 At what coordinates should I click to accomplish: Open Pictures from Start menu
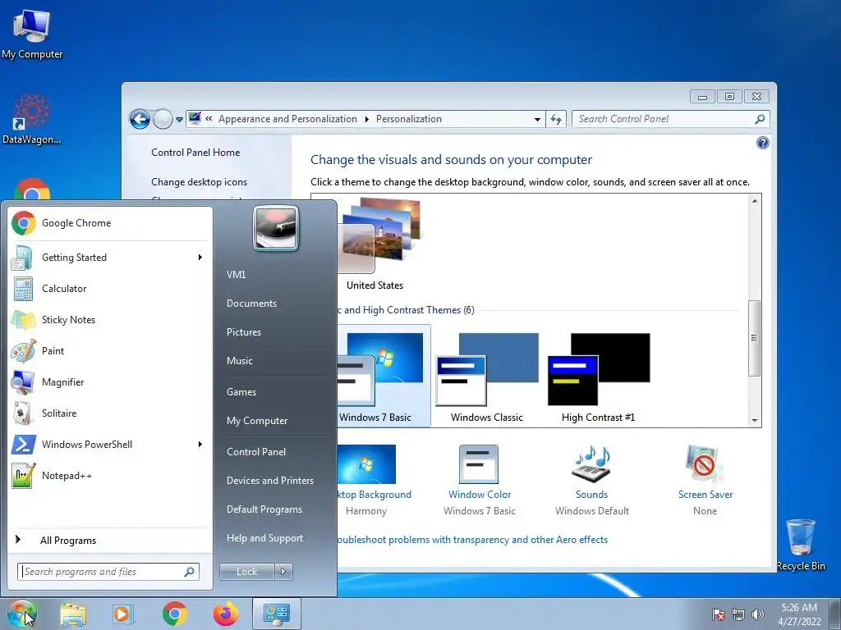click(x=243, y=332)
